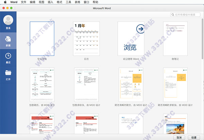204x140 pixels.
Task: Select the 做笔记 template thumbnail
Action: [x=175, y=39]
